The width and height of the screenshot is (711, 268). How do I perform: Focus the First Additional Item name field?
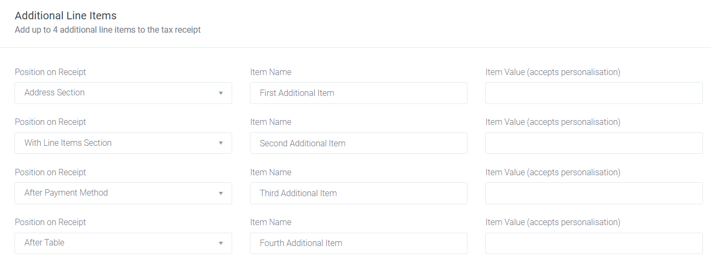pos(358,93)
